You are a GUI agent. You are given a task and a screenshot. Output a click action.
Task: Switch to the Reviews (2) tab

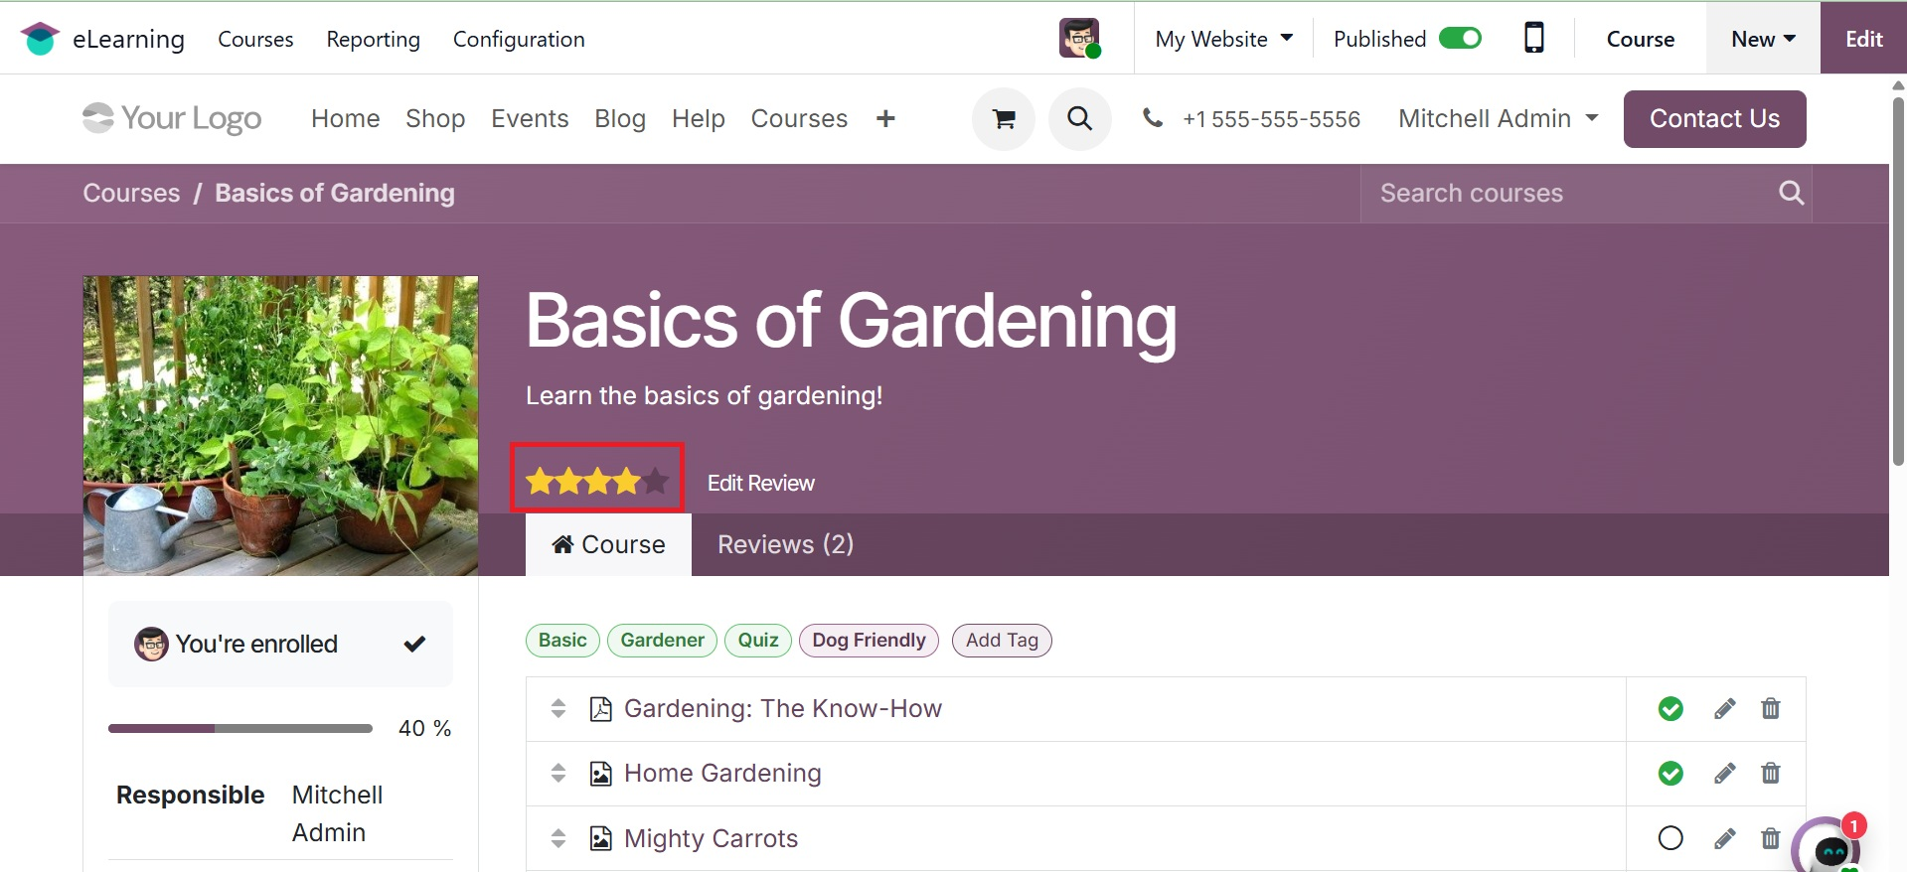click(x=785, y=544)
